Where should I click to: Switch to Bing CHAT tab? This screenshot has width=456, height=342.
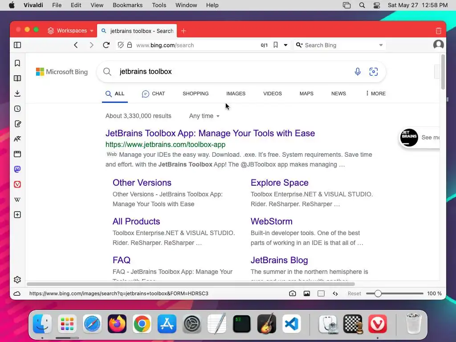153,94
